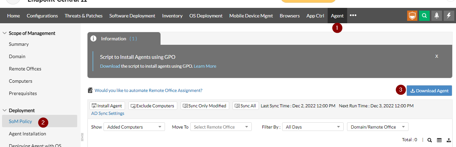The image size is (456, 147).
Task: Open the three-dot overflow menu in navigation
Action: tap(353, 15)
